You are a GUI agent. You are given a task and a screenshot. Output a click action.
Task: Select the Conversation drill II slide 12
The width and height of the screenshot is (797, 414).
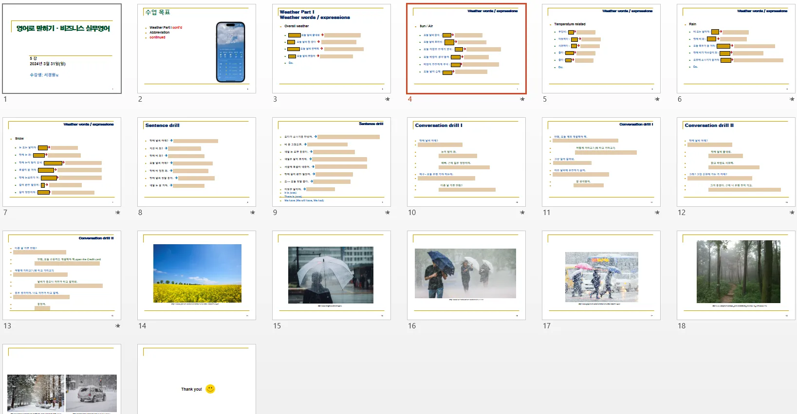(x=736, y=162)
